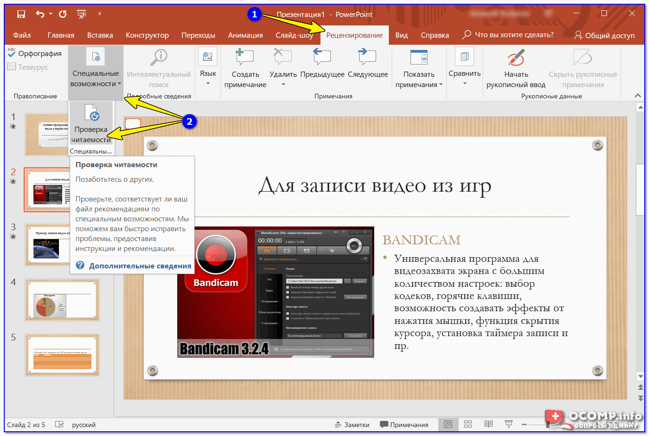This screenshot has width=649, height=436.
Task: Open the Undo history dropdown arrow
Action: pos(50,14)
